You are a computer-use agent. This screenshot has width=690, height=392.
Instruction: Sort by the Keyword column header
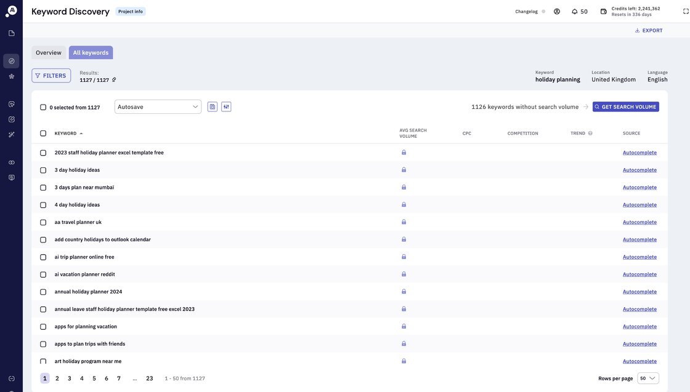(68, 133)
